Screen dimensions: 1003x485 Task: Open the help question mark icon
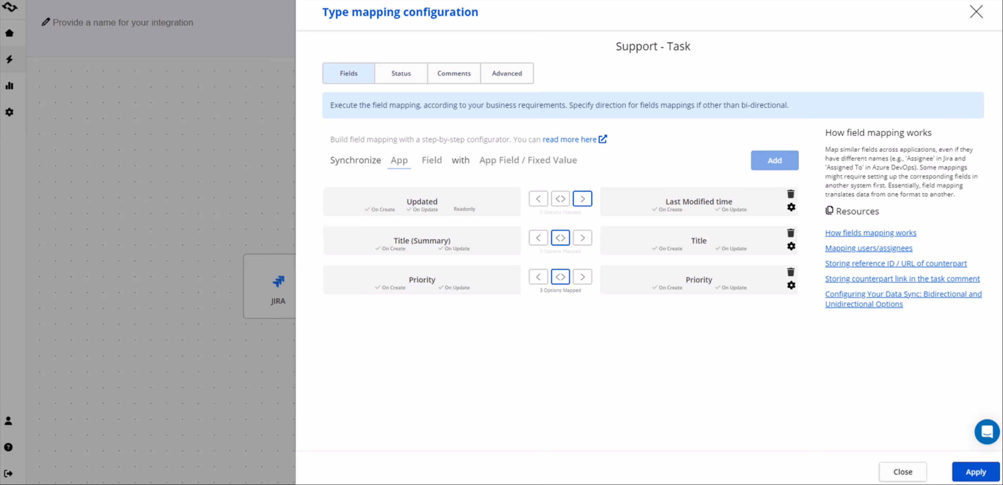coord(8,447)
